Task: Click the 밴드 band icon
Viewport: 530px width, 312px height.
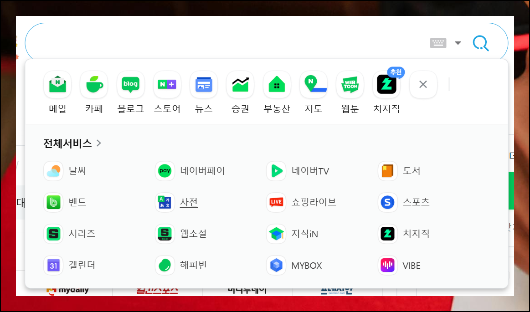Action: (53, 202)
